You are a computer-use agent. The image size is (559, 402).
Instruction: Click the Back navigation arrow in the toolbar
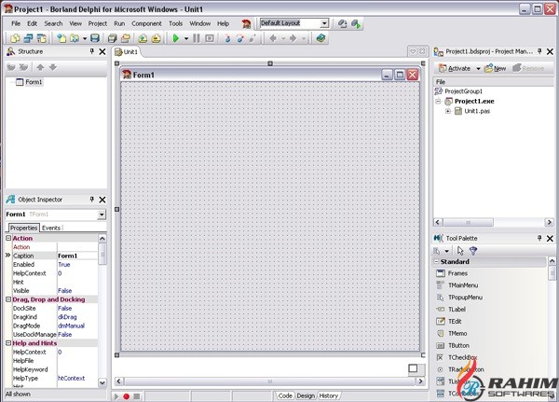pyautogui.click(x=273, y=38)
